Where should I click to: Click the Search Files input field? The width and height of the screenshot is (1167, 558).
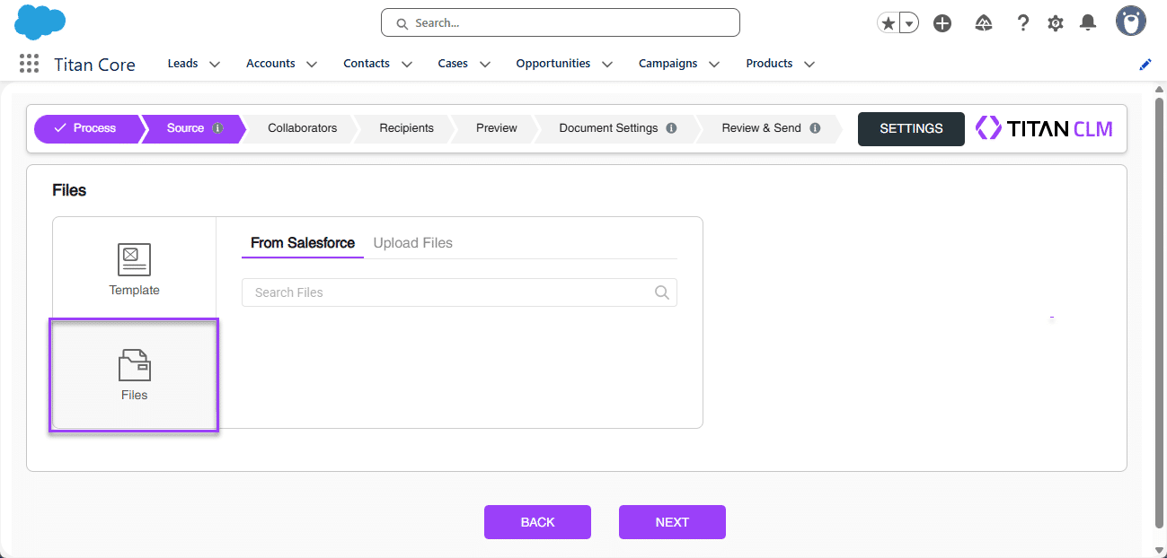pos(449,292)
